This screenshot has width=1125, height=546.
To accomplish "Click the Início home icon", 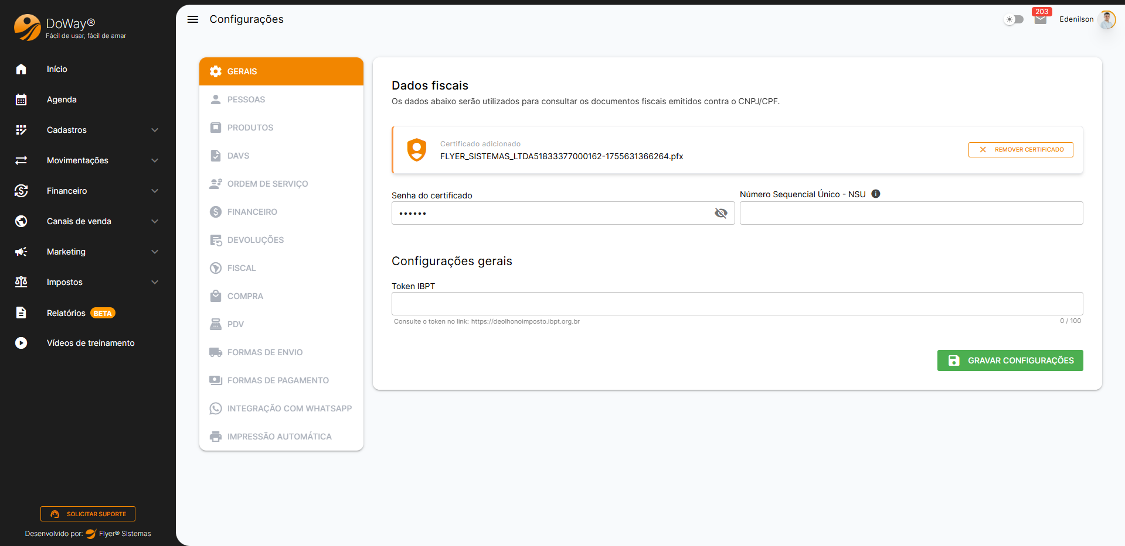I will click(21, 69).
